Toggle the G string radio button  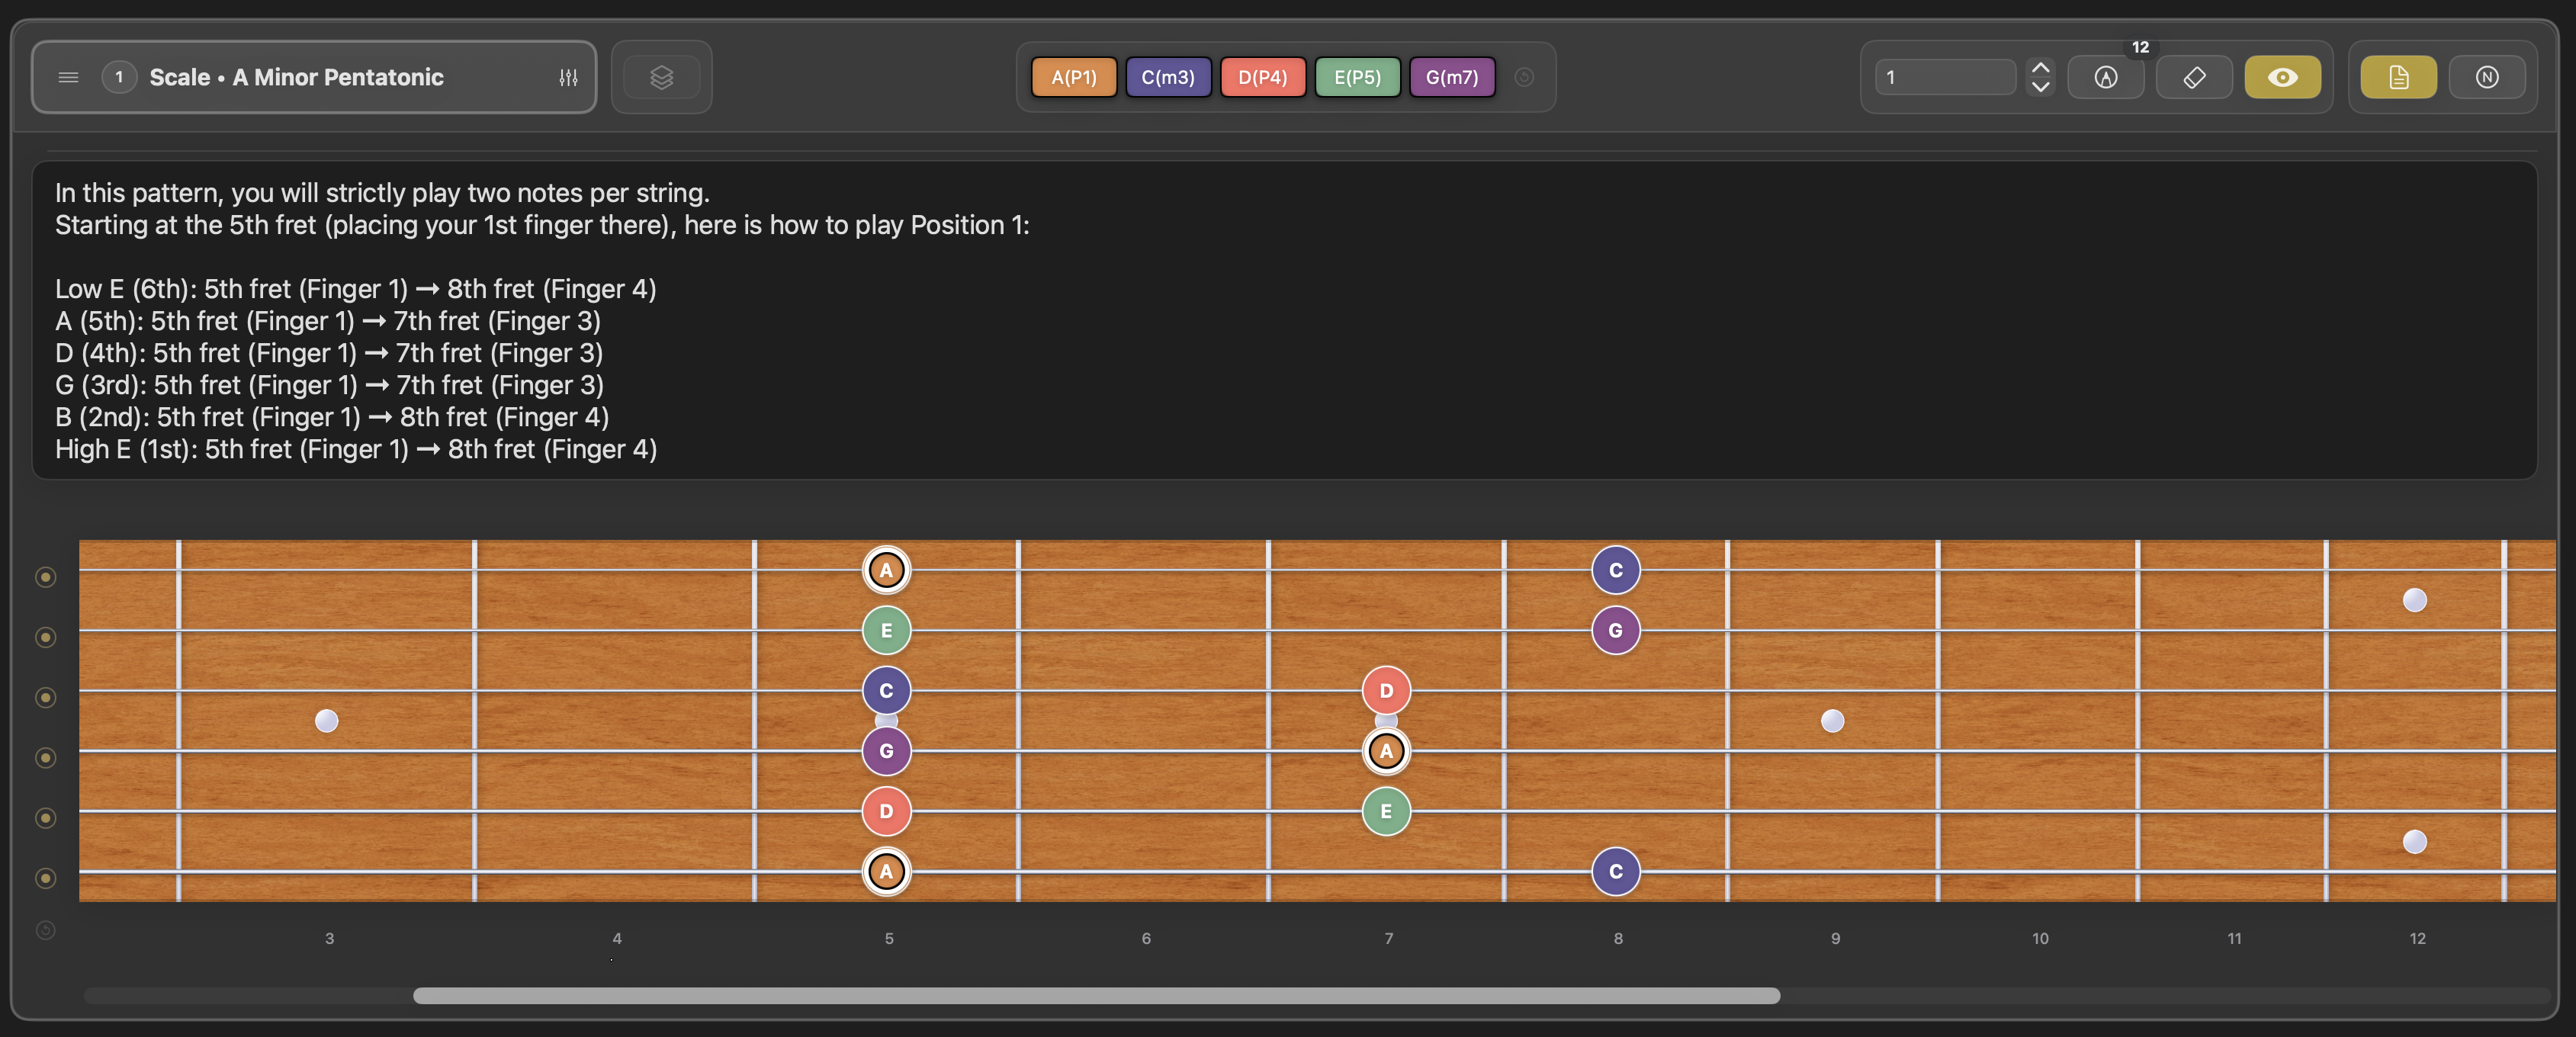click(x=45, y=697)
